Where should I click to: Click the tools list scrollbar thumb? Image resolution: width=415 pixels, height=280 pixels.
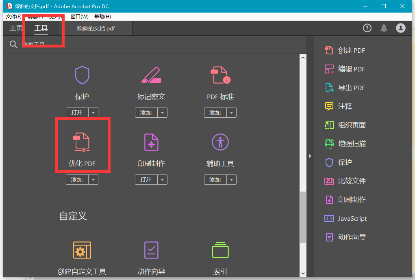tap(303, 217)
